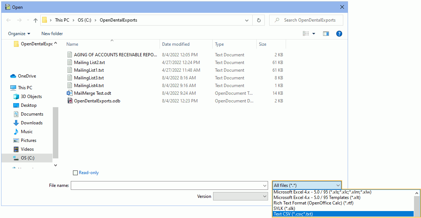Select the MailingList4.txt file
The height and width of the screenshot is (218, 421).
[89, 86]
